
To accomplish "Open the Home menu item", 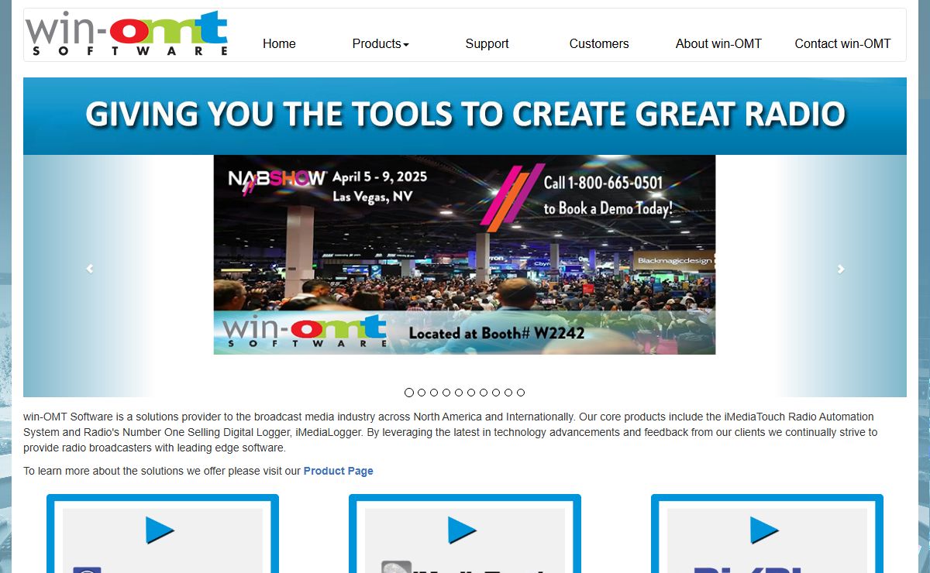I will click(279, 43).
